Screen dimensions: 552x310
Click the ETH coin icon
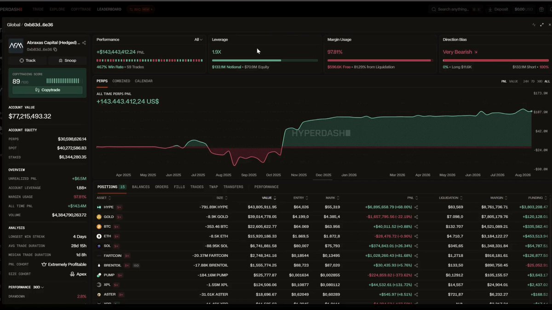pos(99,236)
